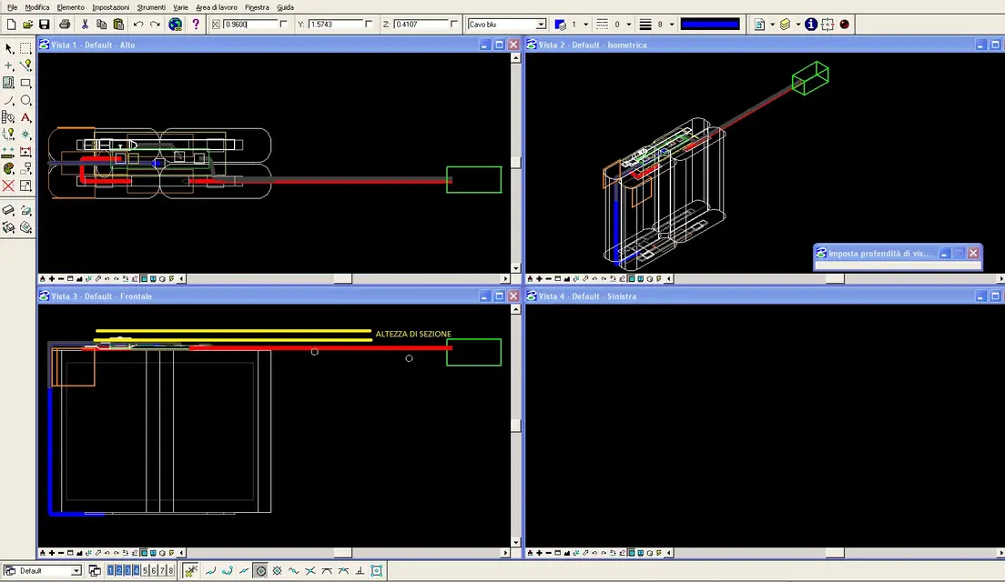Toggle the Y coordinate lock checkbox
The image size is (1005, 582).
coord(369,25)
